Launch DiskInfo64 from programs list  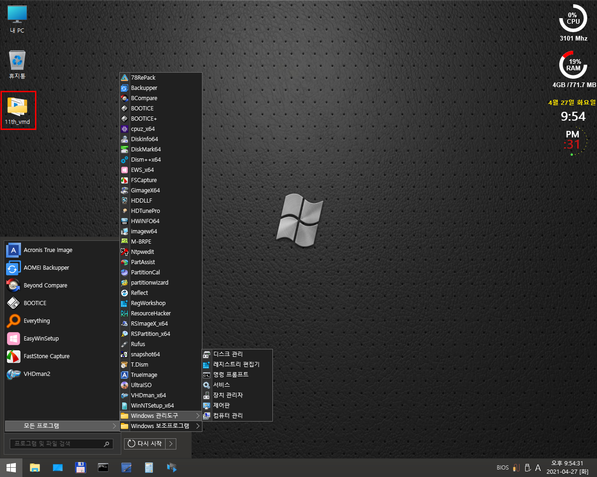[161, 139]
